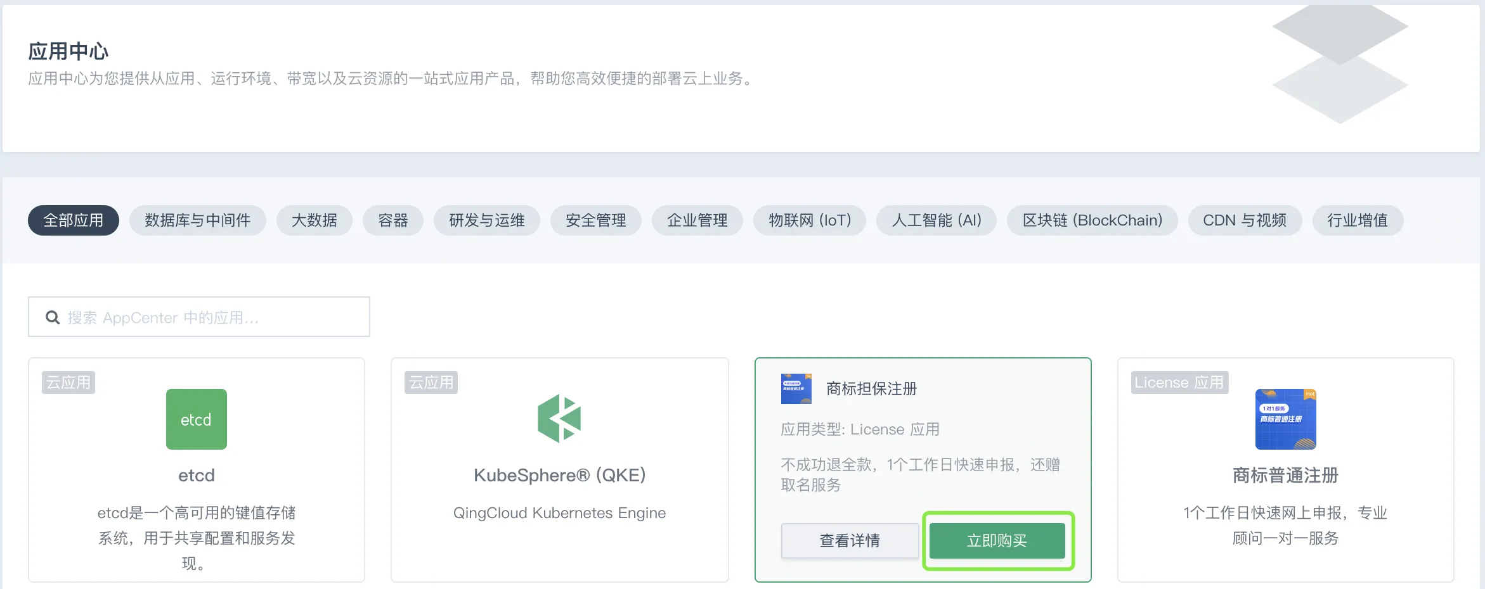
Task: Click the 商标普通注册 app icon
Action: 1285,419
